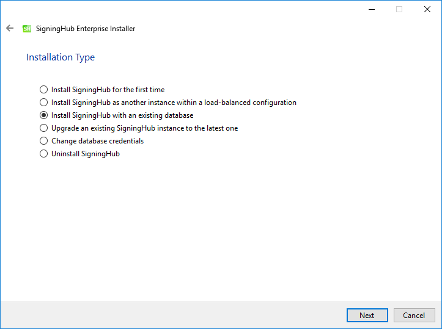Click 'Upgrade an existing SigningHub instance' label text
This screenshot has height=329, width=442.
click(117, 128)
